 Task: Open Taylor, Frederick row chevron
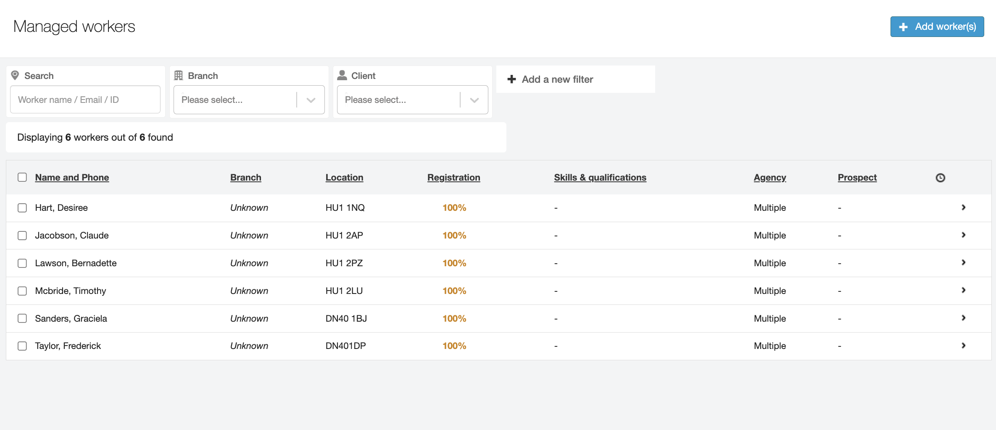coord(963,346)
